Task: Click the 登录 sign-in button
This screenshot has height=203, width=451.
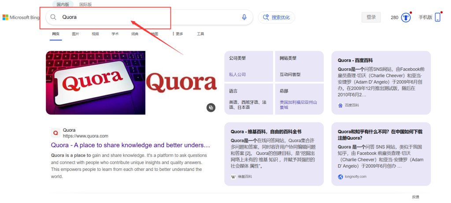Action: tap(371, 17)
